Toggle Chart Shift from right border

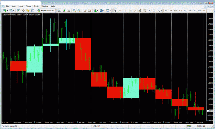(x=89, y=11)
